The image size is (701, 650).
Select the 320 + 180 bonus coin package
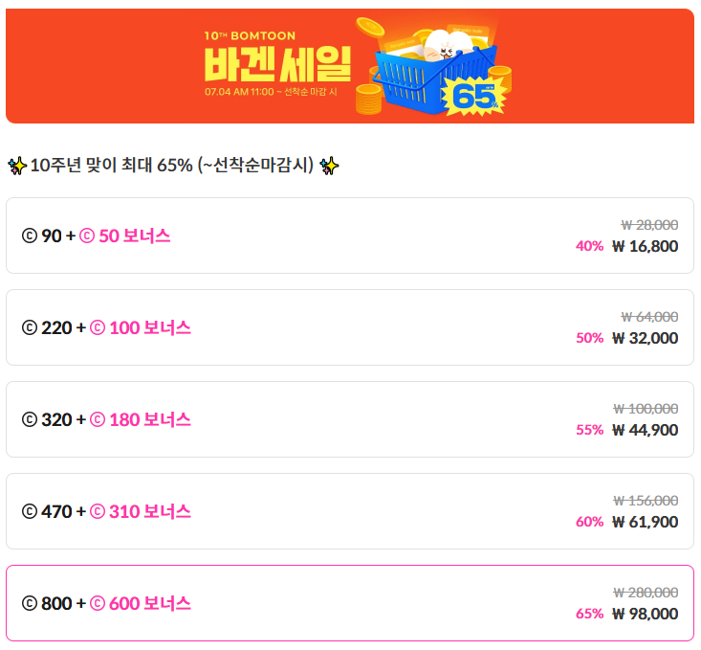(x=350, y=419)
